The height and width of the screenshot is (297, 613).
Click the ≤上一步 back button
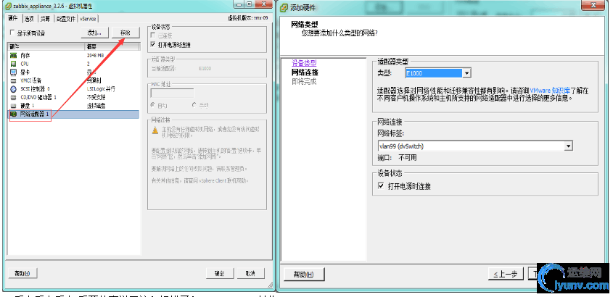pyautogui.click(x=506, y=274)
